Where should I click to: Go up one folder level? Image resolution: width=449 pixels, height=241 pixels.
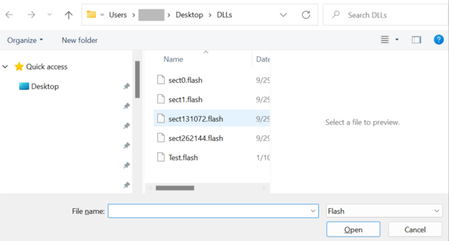[x=69, y=15]
